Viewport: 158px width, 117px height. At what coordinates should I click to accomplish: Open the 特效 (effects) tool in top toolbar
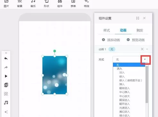pos(87,4)
